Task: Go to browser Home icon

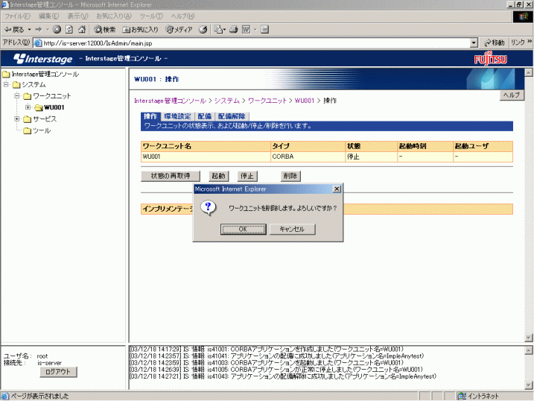Action: point(82,30)
